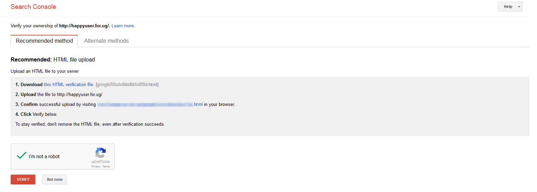Click the Help button label
537x192 pixels.
[x=508, y=7]
